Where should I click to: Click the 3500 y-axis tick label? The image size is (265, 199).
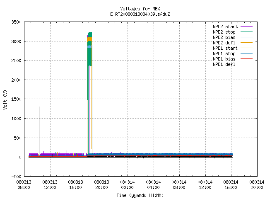coord(17,22)
